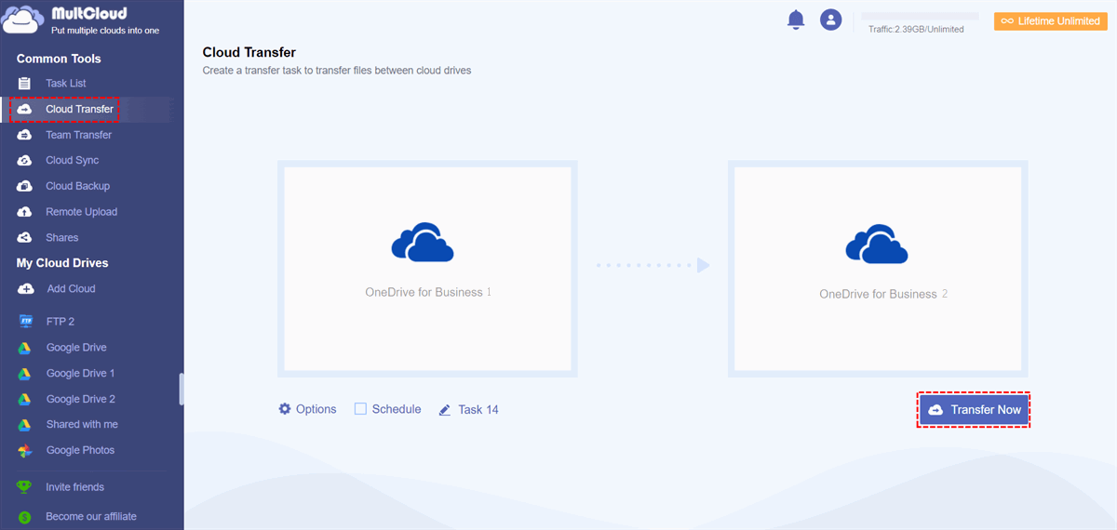The width and height of the screenshot is (1117, 530).
Task: Enable the Schedule checkbox
Action: [360, 409]
